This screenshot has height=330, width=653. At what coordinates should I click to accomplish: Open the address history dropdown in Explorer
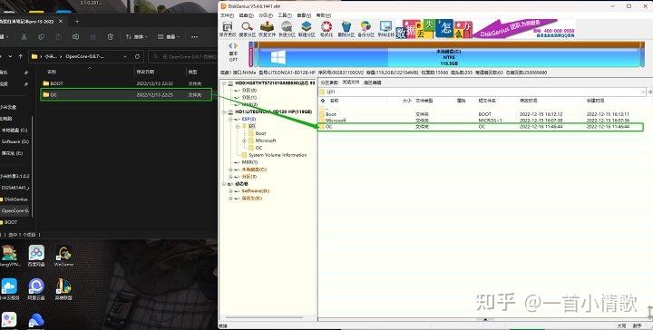point(125,56)
